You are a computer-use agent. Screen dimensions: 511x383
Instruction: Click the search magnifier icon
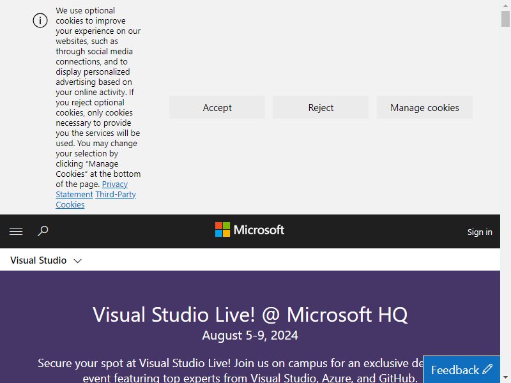coord(43,231)
